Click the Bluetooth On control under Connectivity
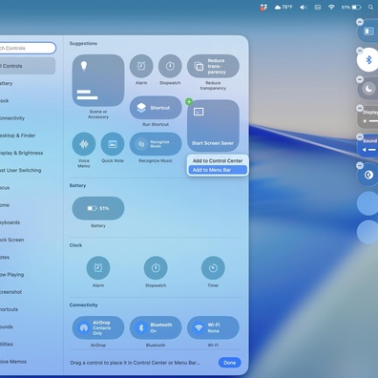378x378 pixels. coord(156,327)
